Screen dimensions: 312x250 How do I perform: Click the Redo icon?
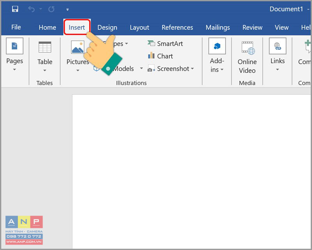pos(51,9)
